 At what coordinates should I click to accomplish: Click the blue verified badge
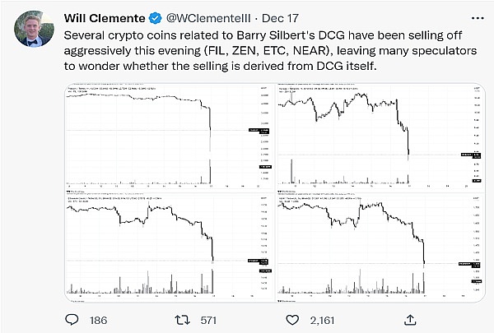[156, 16]
